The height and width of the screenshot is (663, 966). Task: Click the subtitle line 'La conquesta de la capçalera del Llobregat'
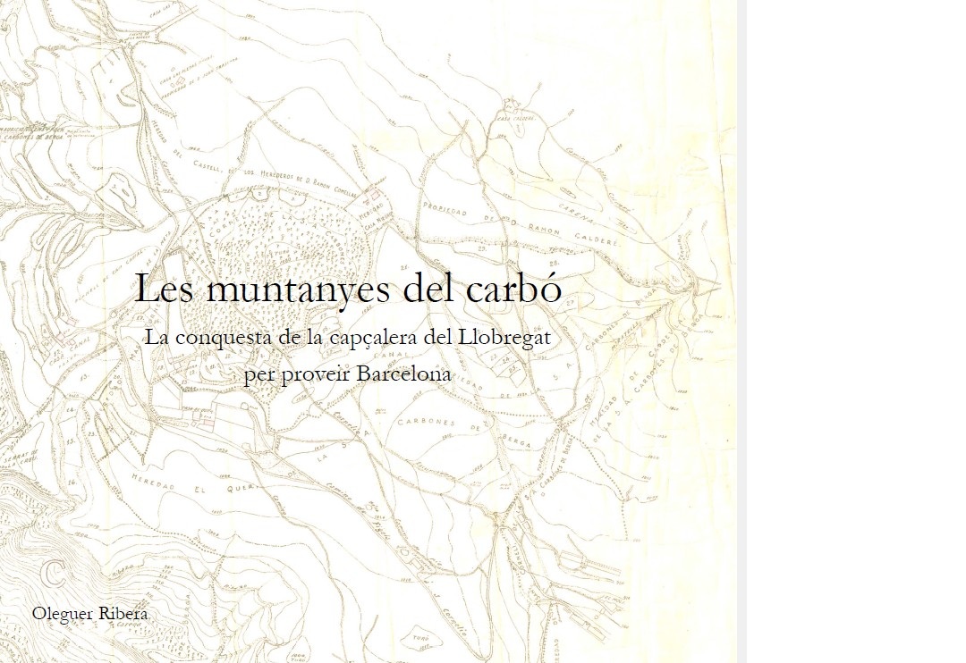[x=347, y=339]
